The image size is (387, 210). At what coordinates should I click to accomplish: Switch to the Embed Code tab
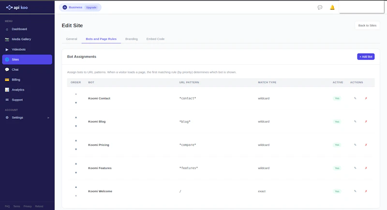tap(155, 39)
